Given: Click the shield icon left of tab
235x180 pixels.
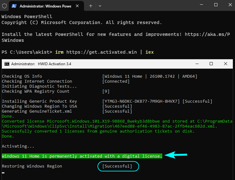Looking at the screenshot, I should [x=4, y=6].
